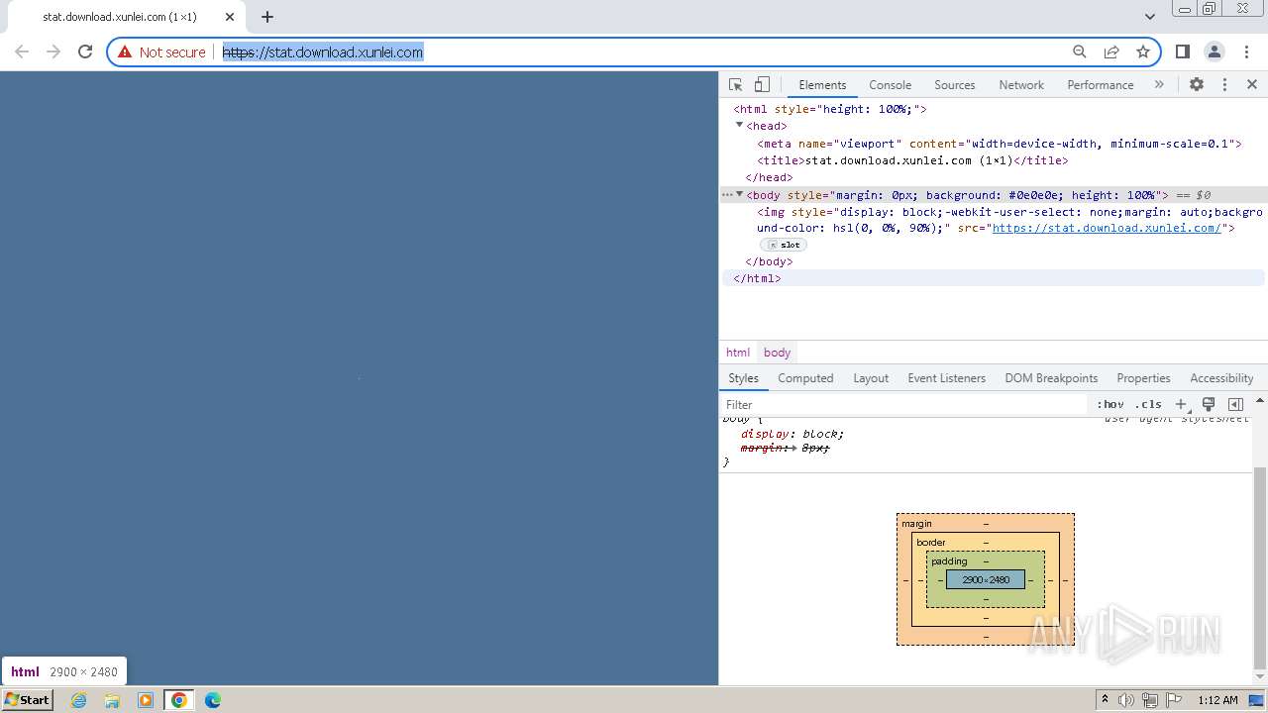The image size is (1268, 713).
Task: Toggle the .cls element classes panel
Action: point(1148,404)
